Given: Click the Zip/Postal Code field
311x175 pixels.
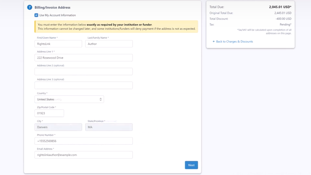Looking at the screenshot, I should [49, 113].
